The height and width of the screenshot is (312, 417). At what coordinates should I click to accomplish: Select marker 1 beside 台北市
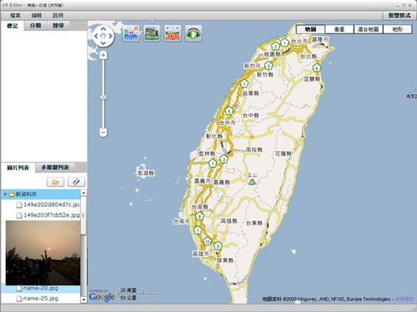point(284,43)
